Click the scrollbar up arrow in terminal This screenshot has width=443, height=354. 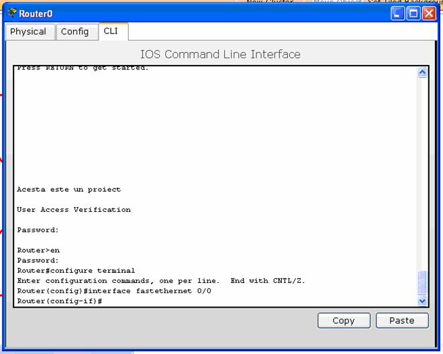pos(422,72)
